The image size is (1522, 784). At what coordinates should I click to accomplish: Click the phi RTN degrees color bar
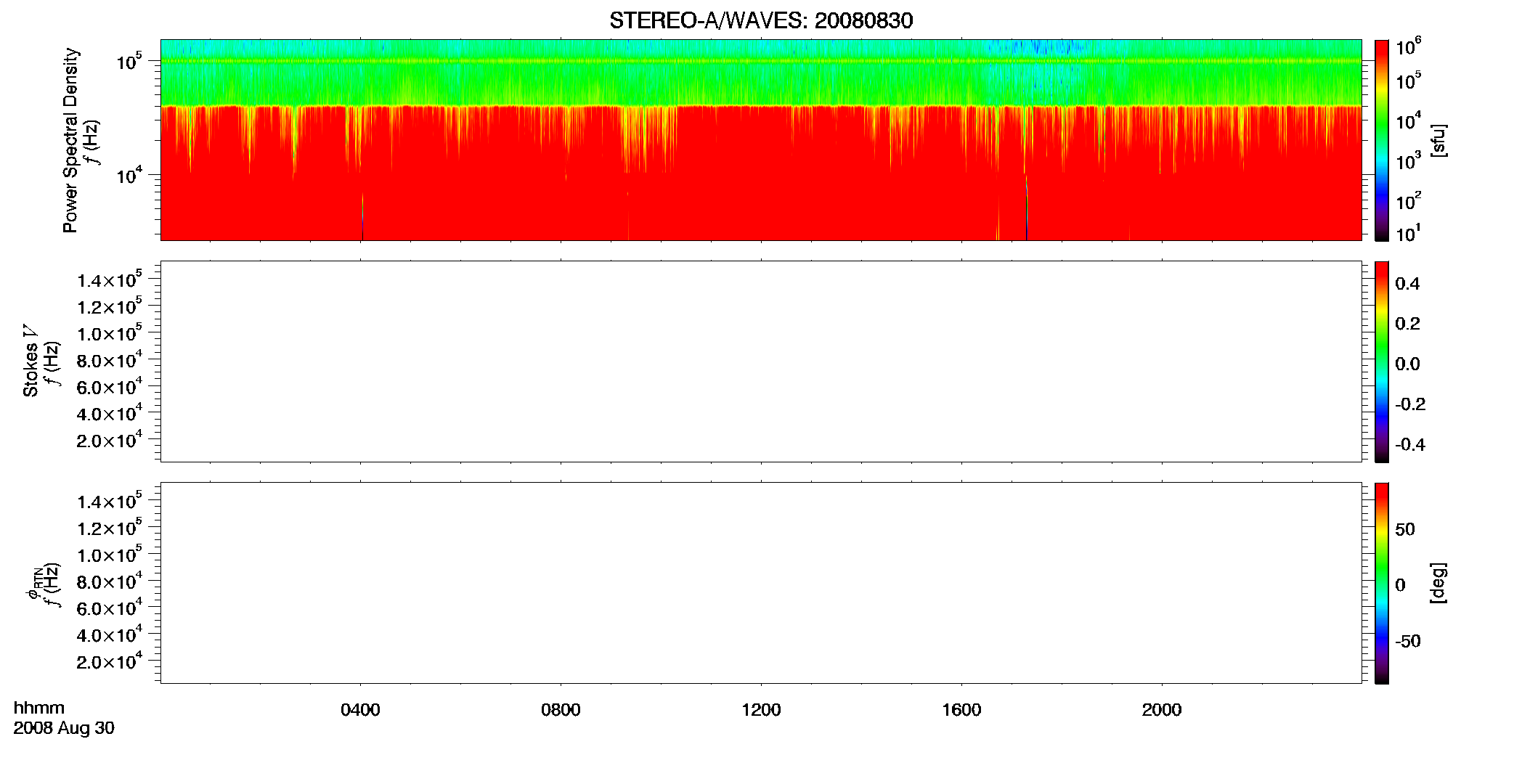tap(1381, 583)
